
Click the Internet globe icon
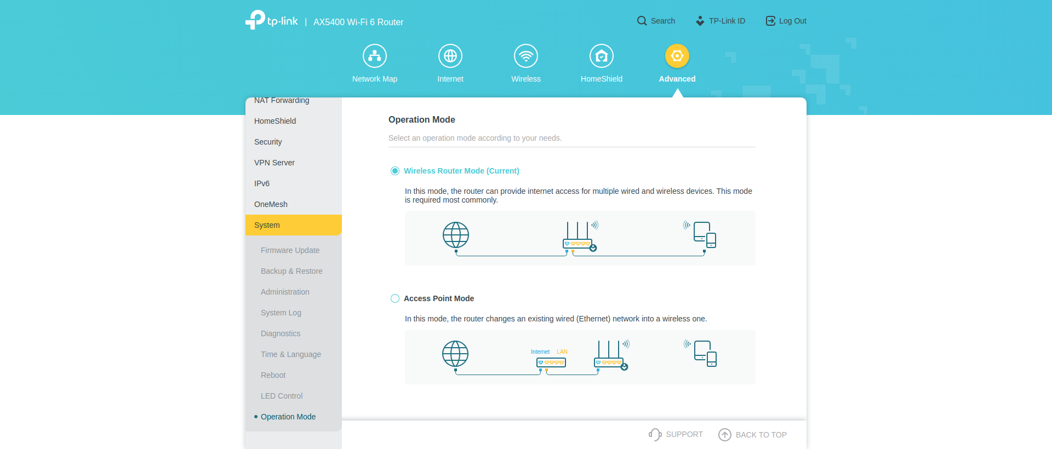point(450,56)
